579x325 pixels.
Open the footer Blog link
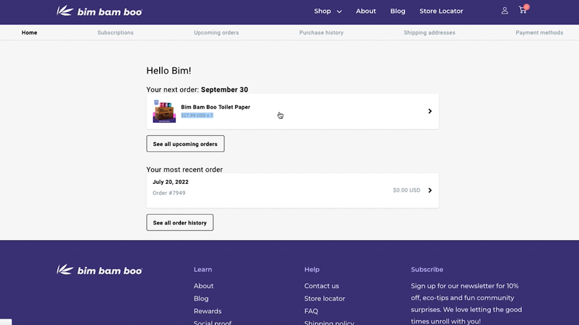pyautogui.click(x=201, y=298)
